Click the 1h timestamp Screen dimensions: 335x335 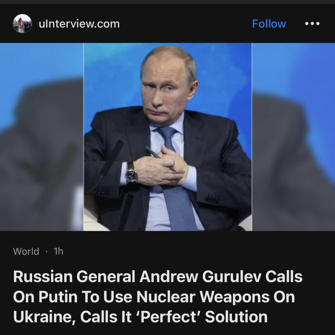[x=58, y=251]
